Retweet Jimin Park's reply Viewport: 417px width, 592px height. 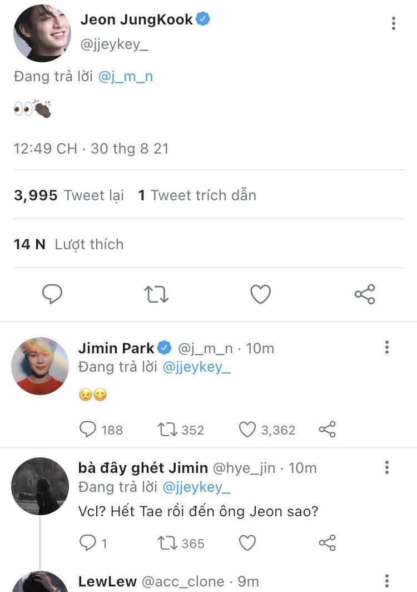[167, 430]
